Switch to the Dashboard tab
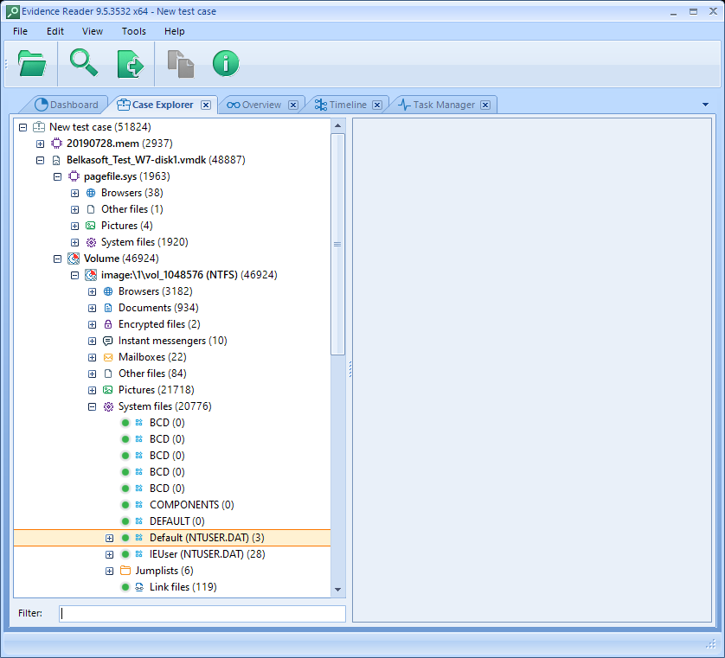Image resolution: width=725 pixels, height=658 pixels. click(x=67, y=105)
